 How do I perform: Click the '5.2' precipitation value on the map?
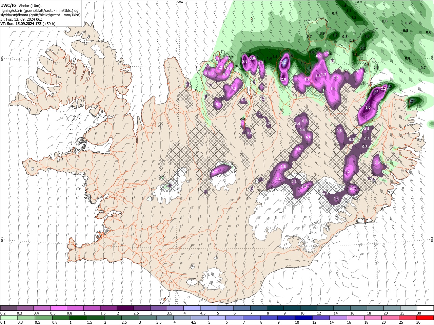point(283,63)
